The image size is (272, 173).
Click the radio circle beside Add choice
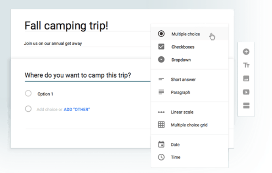tap(28, 109)
